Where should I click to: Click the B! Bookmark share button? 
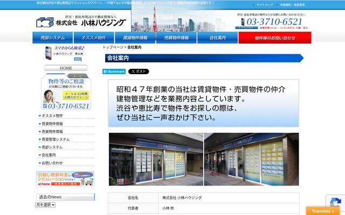tap(114, 71)
